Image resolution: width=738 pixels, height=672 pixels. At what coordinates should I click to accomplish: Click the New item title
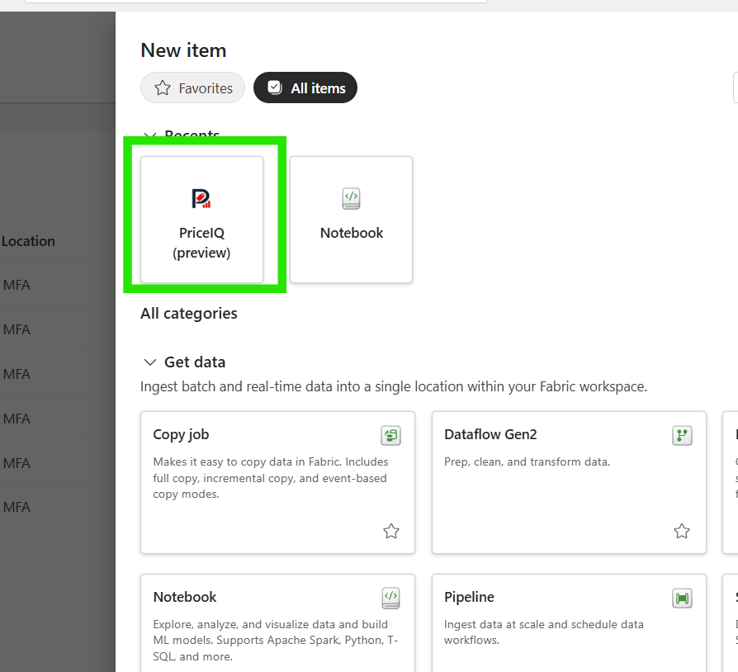point(183,50)
